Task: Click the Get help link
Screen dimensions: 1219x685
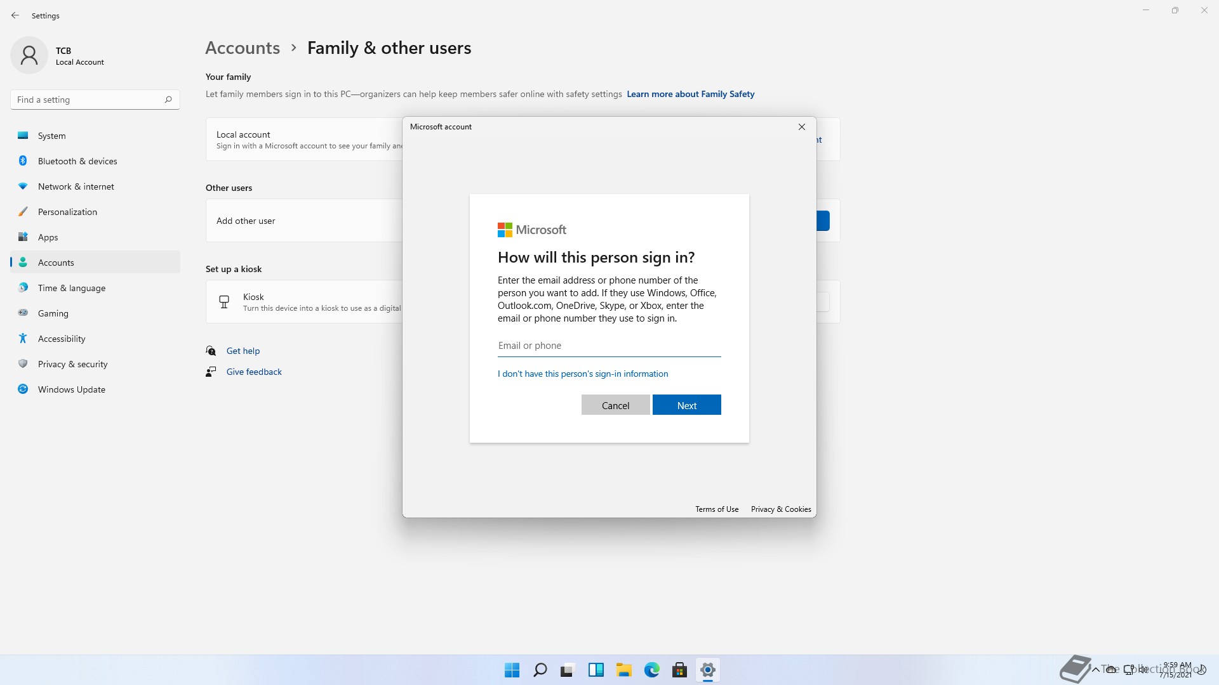Action: point(243,351)
